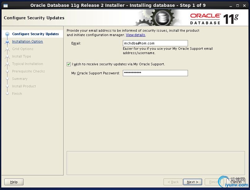Click the Oracle Database 11g logo

click(214, 19)
